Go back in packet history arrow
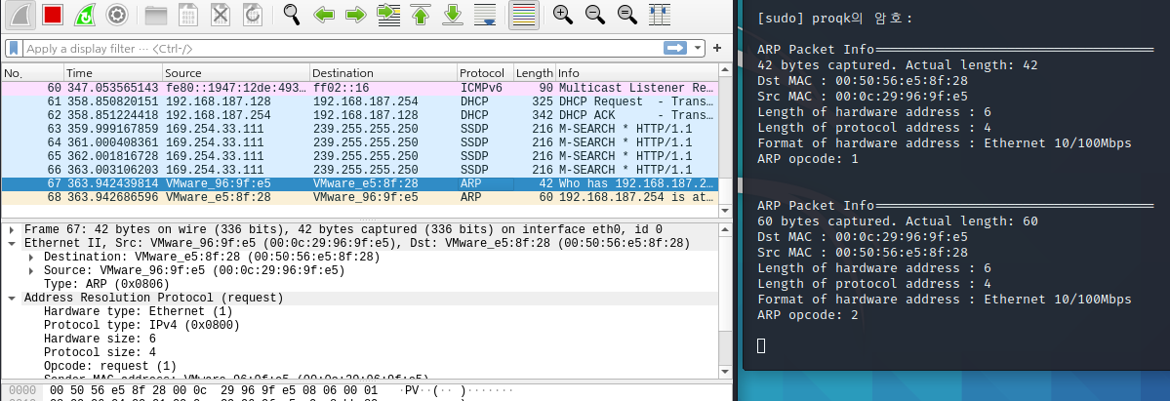 [x=324, y=15]
